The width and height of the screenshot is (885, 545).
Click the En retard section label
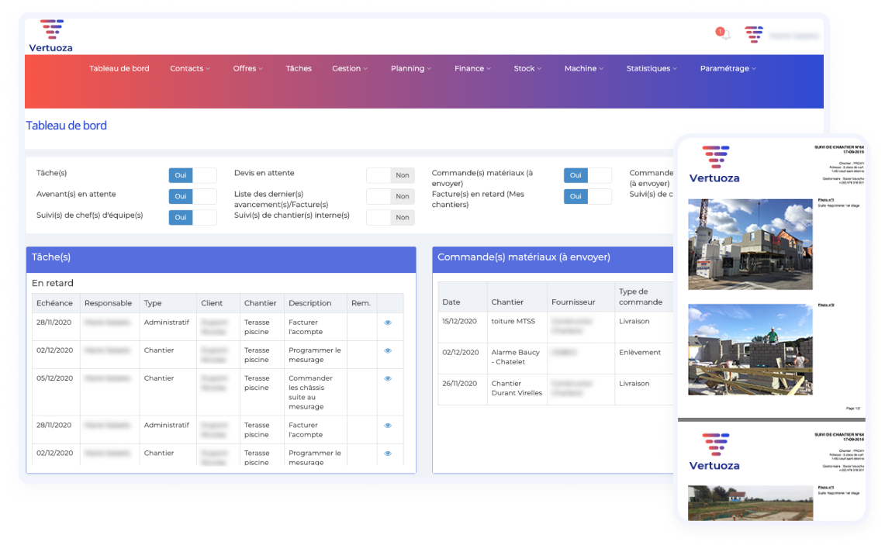click(x=53, y=283)
